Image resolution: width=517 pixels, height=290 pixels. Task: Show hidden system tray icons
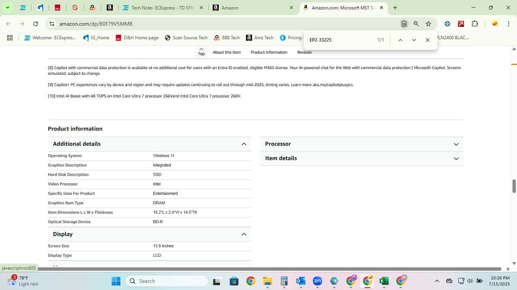(x=437, y=281)
